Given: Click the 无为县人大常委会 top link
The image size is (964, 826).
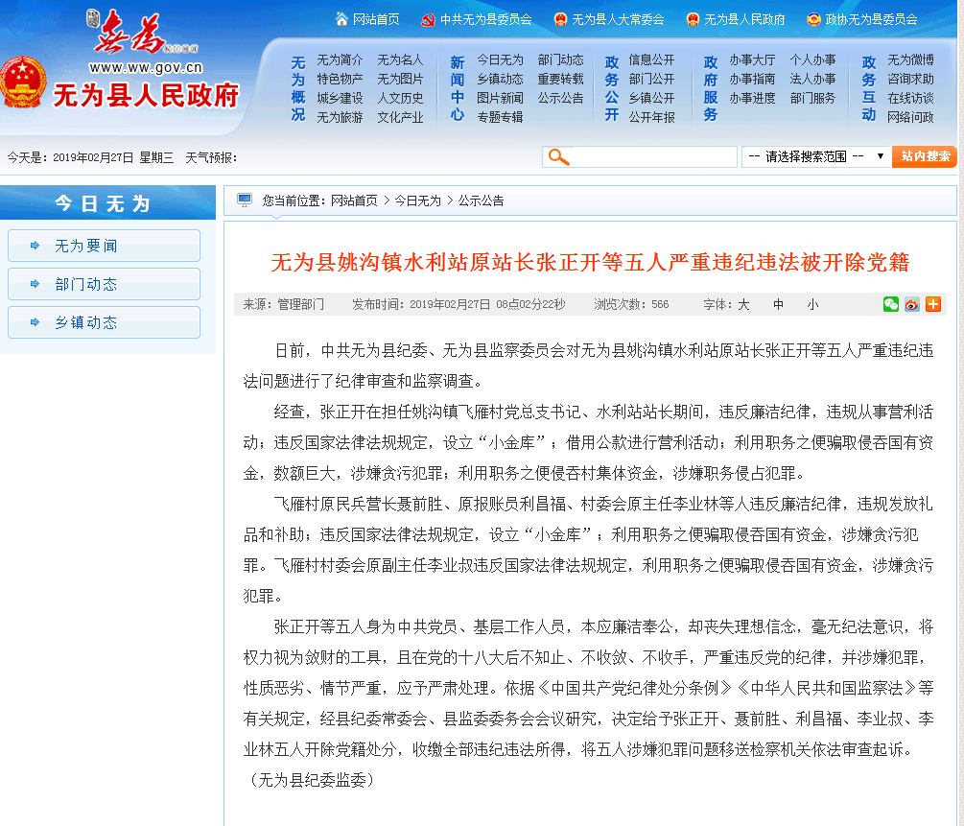Looking at the screenshot, I should (619, 20).
